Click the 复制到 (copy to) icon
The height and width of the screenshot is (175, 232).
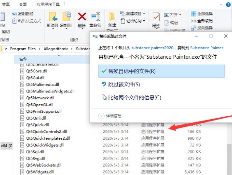(x=66, y=16)
